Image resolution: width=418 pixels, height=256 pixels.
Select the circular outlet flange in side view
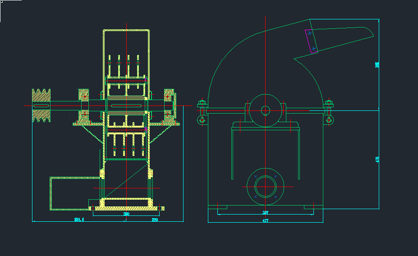(x=266, y=186)
